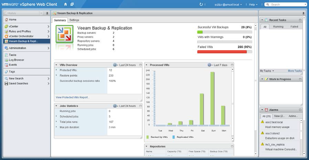This screenshot has width=309, height=160.
Task: Click the large Veeam Backup & Replication logo
Action: [64, 34]
